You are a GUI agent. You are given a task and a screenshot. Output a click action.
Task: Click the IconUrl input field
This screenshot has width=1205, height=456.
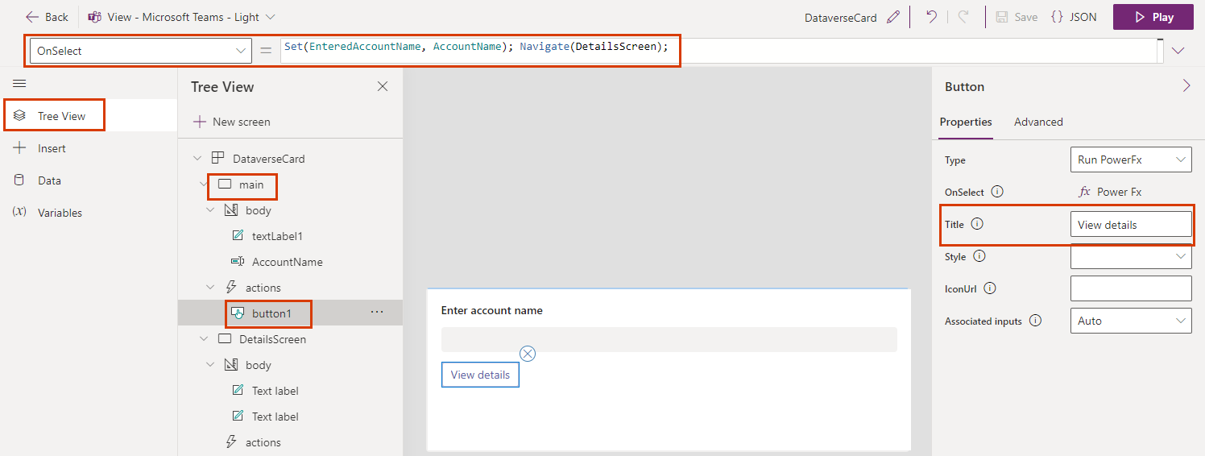click(1131, 288)
